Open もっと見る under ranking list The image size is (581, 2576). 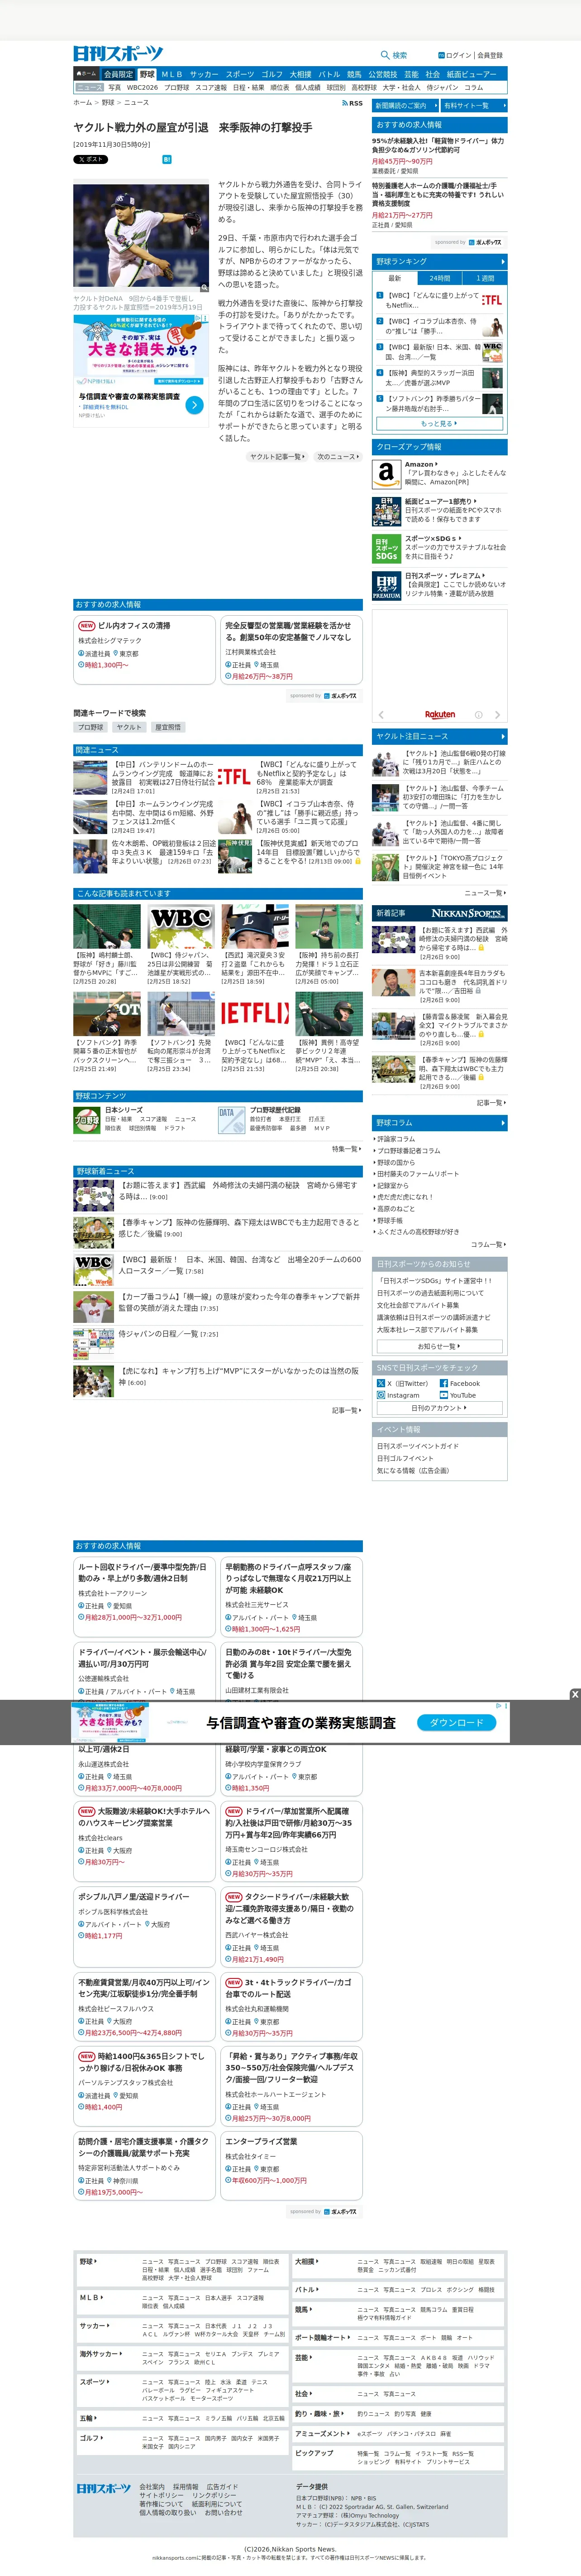(439, 423)
